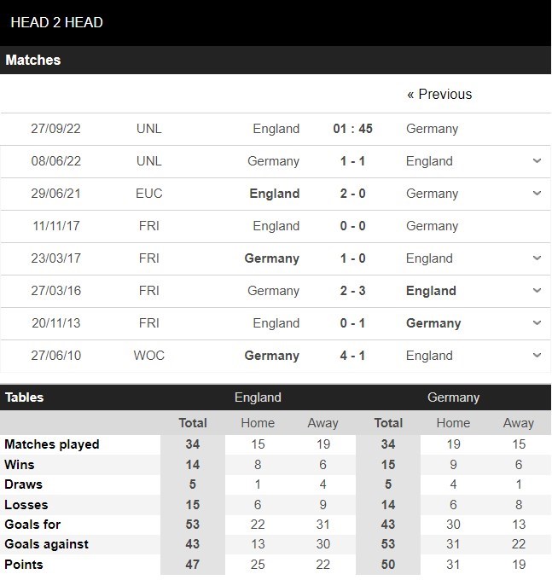552x580 pixels.
Task: Click the England column header in Tables
Action: [258, 397]
